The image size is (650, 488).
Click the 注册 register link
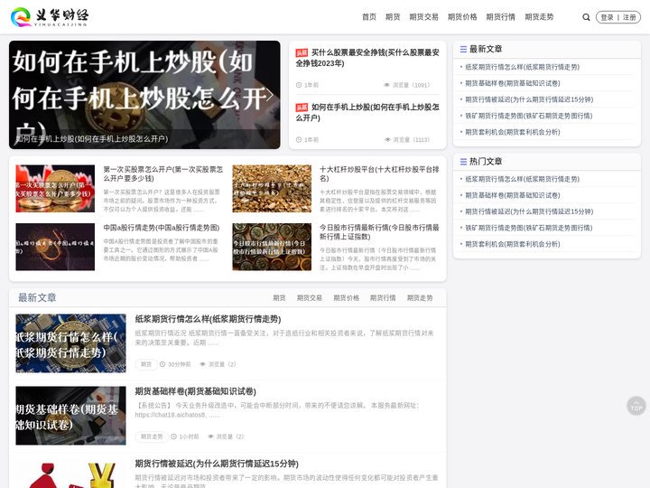tap(629, 17)
